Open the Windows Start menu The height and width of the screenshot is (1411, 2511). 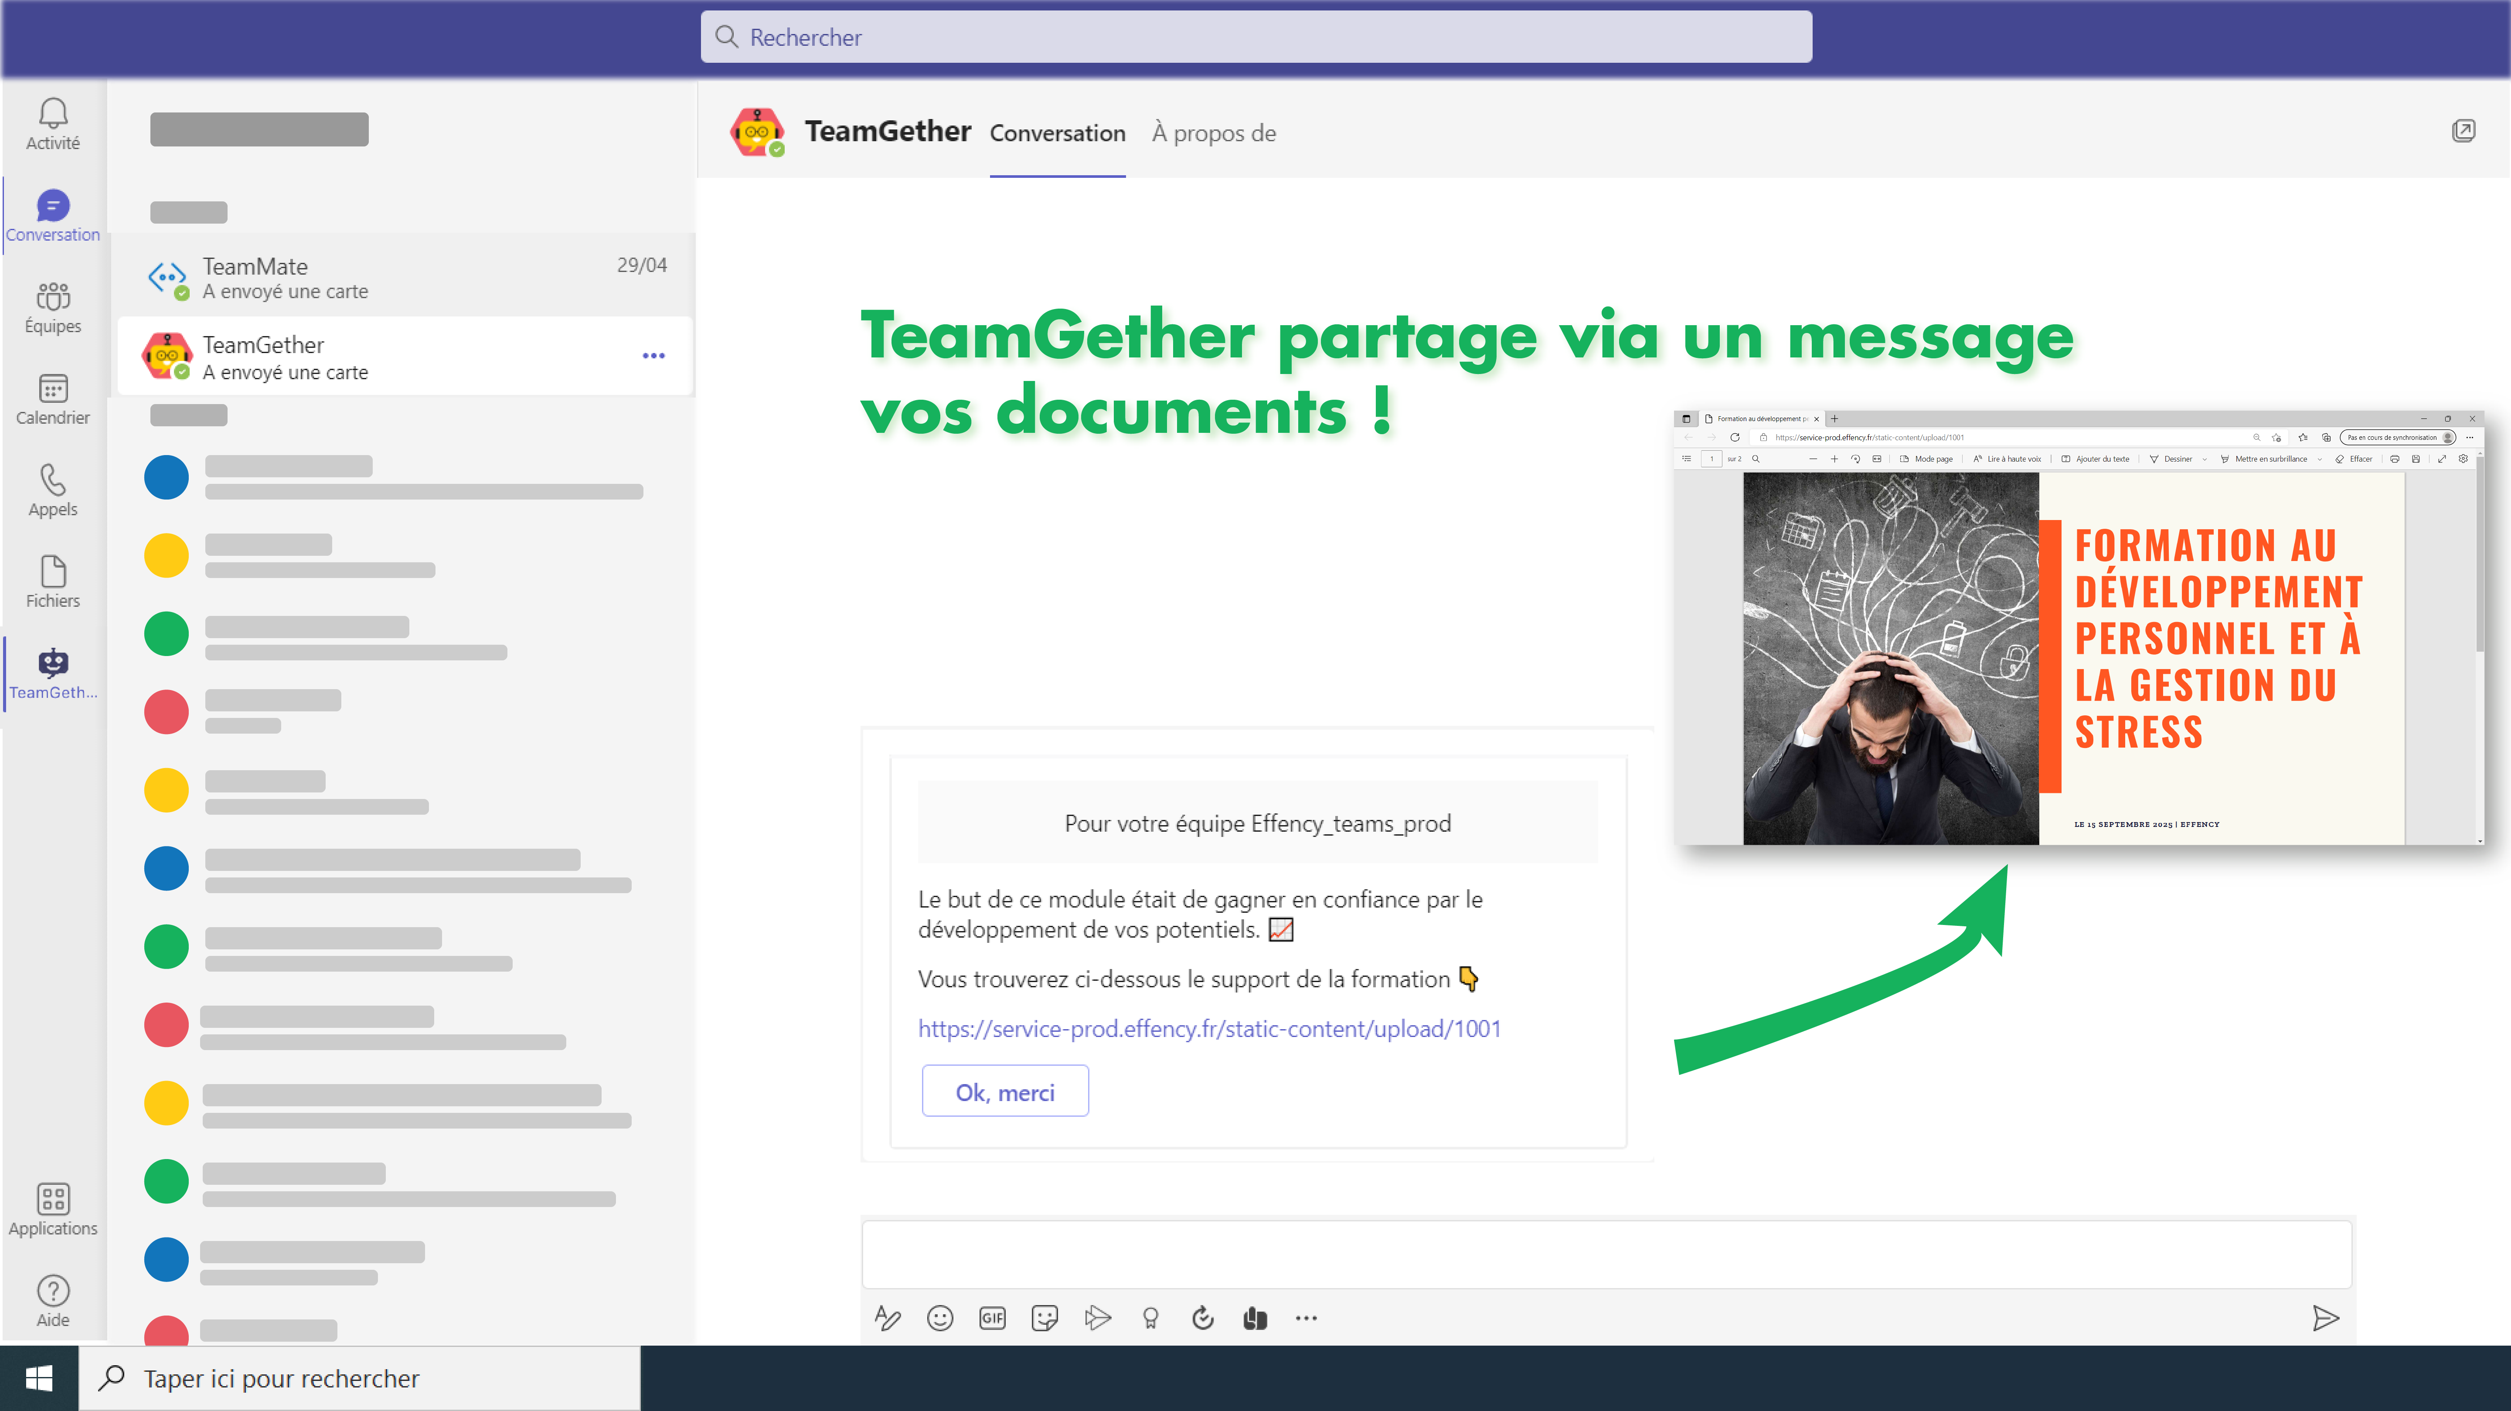coord(39,1378)
